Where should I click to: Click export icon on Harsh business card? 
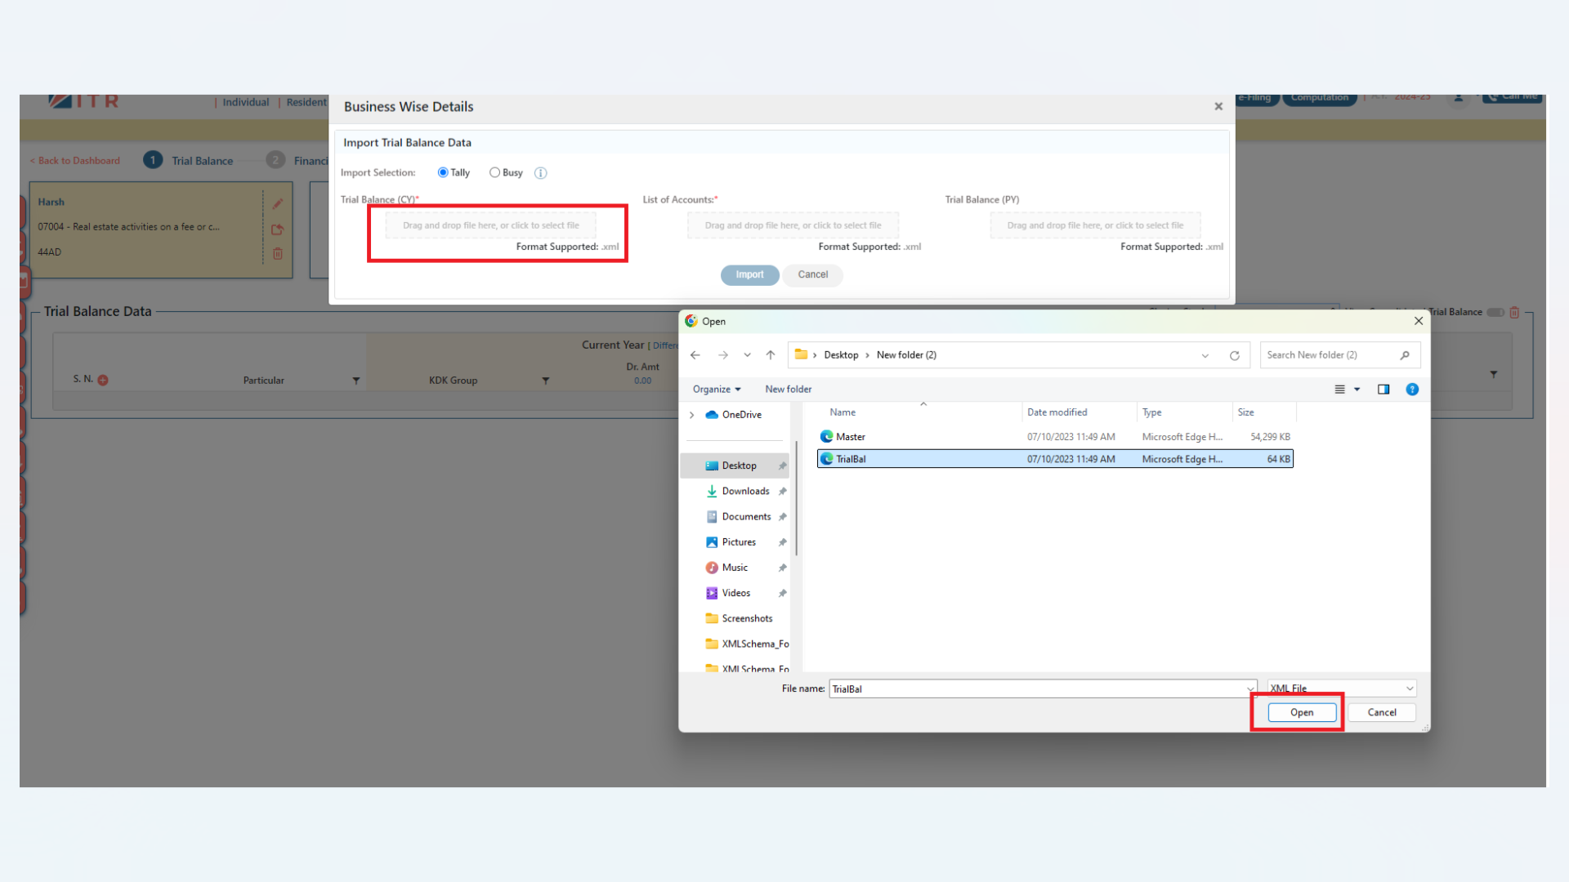tap(278, 229)
